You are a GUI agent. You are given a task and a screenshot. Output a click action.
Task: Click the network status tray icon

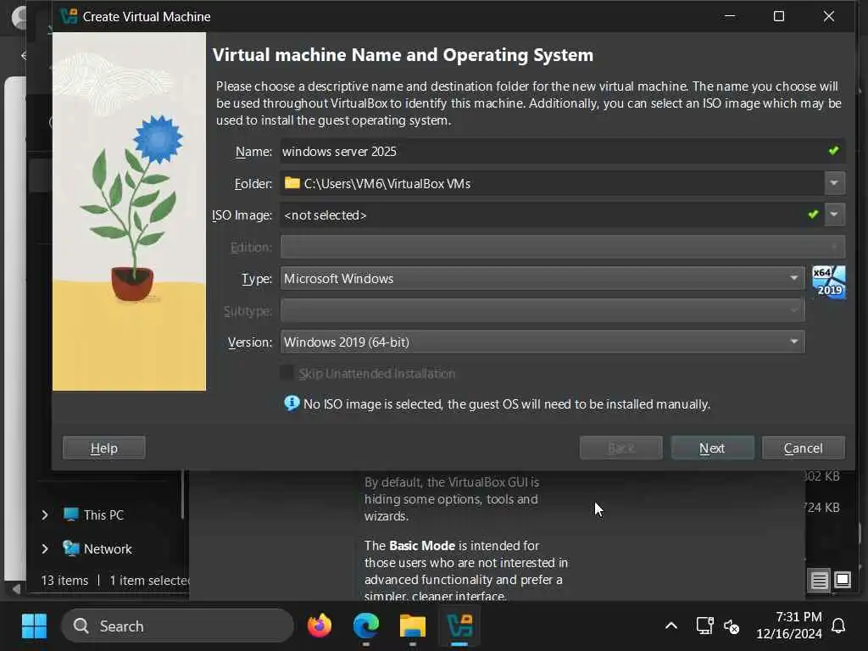pyautogui.click(x=704, y=626)
